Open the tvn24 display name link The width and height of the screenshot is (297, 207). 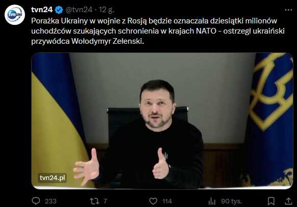point(42,10)
